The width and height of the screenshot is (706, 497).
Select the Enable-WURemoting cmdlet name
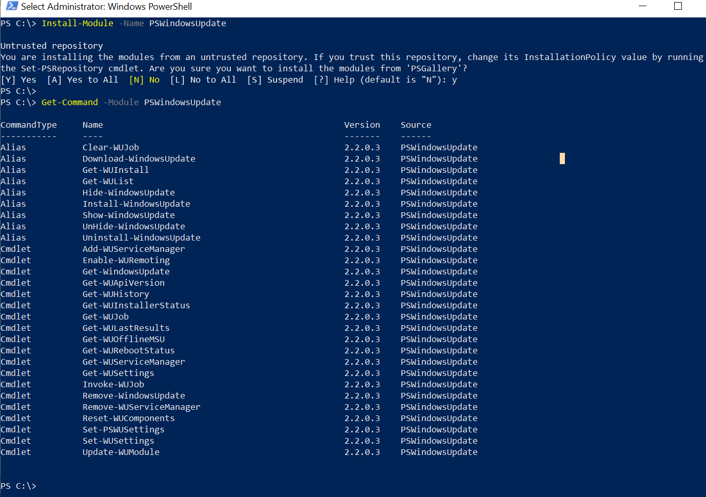[126, 260]
